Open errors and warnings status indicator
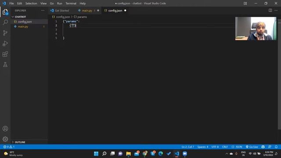This screenshot has height=158, width=281. [x=9, y=147]
